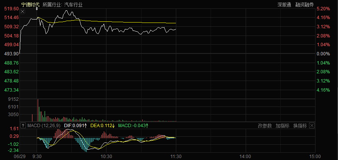Screen dimensions: 338x160
Task: Select stock name 宁德时代
Action: pyautogui.click(x=31, y=5)
